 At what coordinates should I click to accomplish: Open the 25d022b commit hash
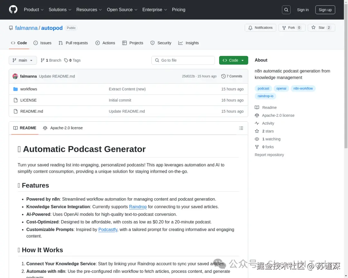188,76
